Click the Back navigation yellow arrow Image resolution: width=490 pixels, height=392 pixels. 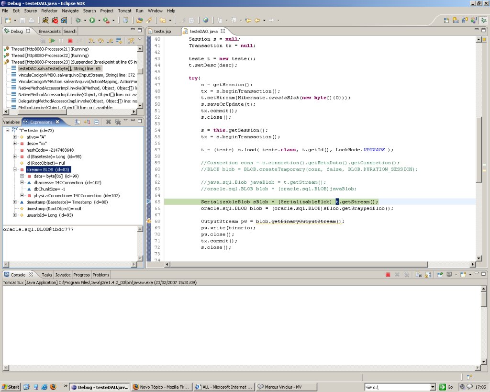click(257, 20)
